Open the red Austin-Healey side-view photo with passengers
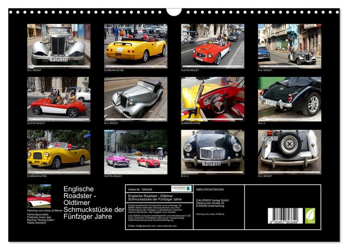Image resolution: width=348 pixels, height=250 pixels. 59,99
